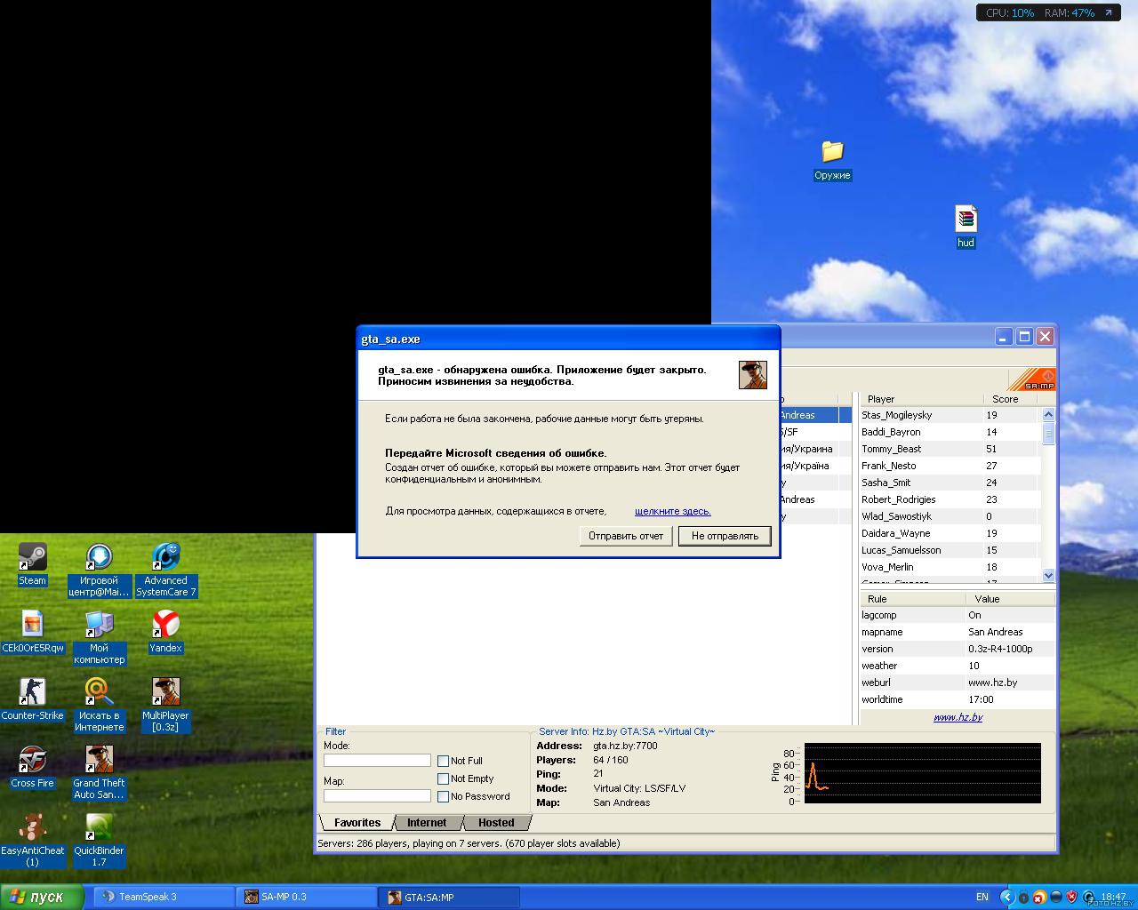The width and height of the screenshot is (1138, 910).
Task: Switch to TeamSpeak 3 taskbar button
Action: coord(163,897)
